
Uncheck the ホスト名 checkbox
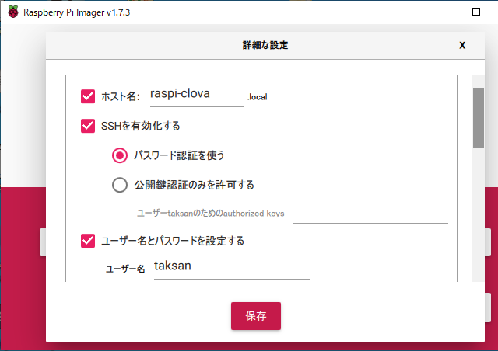88,96
